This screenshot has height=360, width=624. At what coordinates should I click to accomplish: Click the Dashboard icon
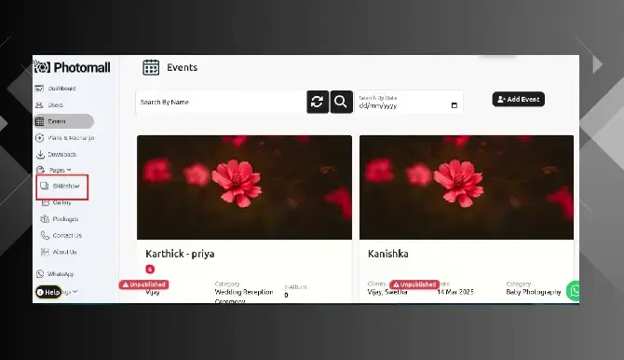(x=39, y=89)
